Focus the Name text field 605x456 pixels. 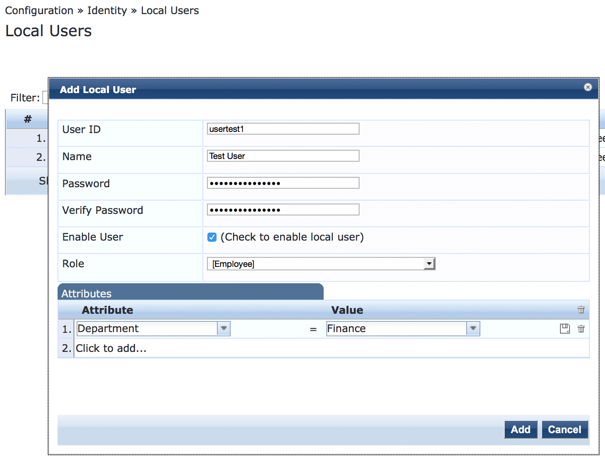coord(283,156)
